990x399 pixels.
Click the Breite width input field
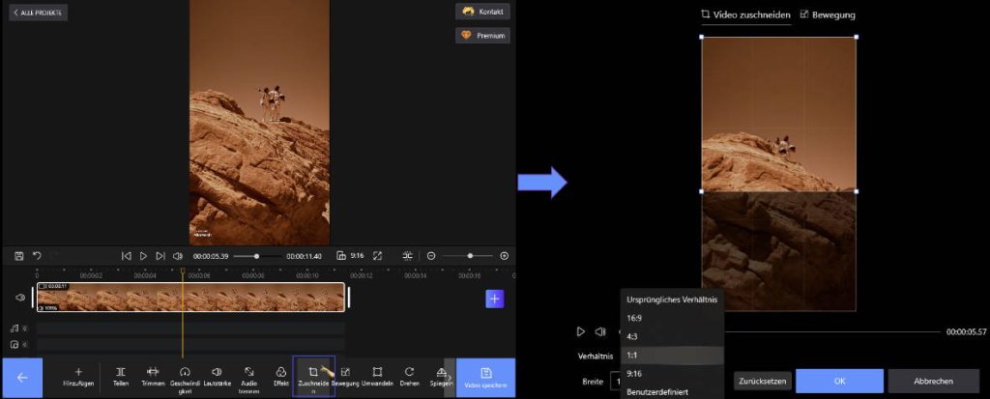click(616, 381)
